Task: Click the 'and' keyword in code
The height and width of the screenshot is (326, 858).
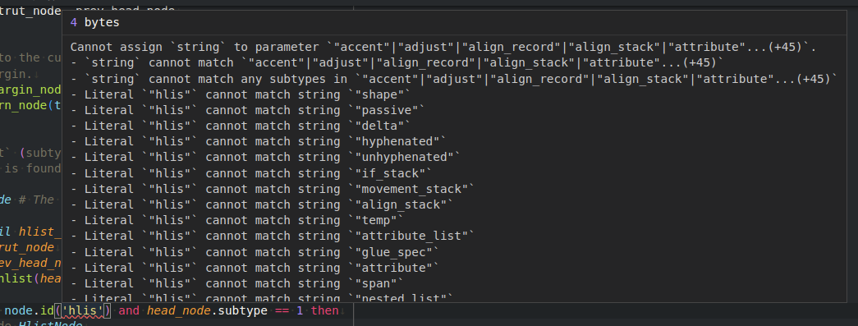Action: [129, 311]
